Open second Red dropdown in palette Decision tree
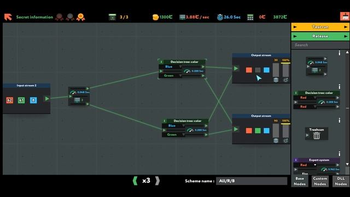Viewport: 350px width, 197px height. click(x=305, y=107)
